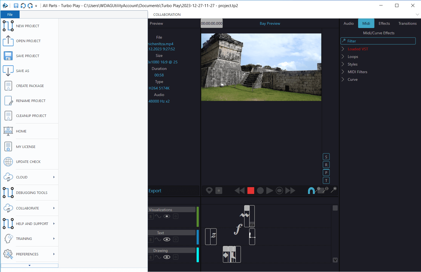The height and width of the screenshot is (272, 421).
Task: Click the red stop button
Action: point(251,191)
